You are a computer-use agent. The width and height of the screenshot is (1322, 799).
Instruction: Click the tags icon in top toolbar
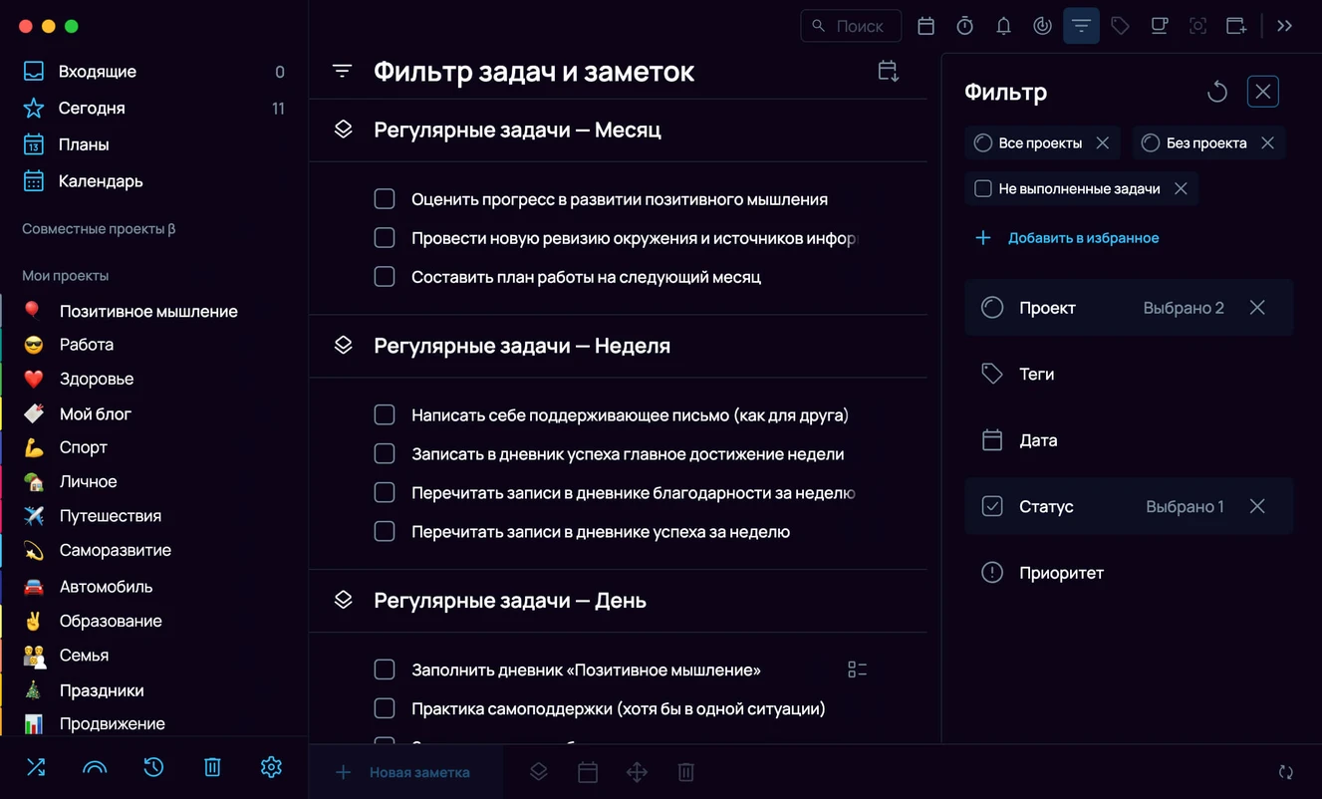pyautogui.click(x=1120, y=26)
